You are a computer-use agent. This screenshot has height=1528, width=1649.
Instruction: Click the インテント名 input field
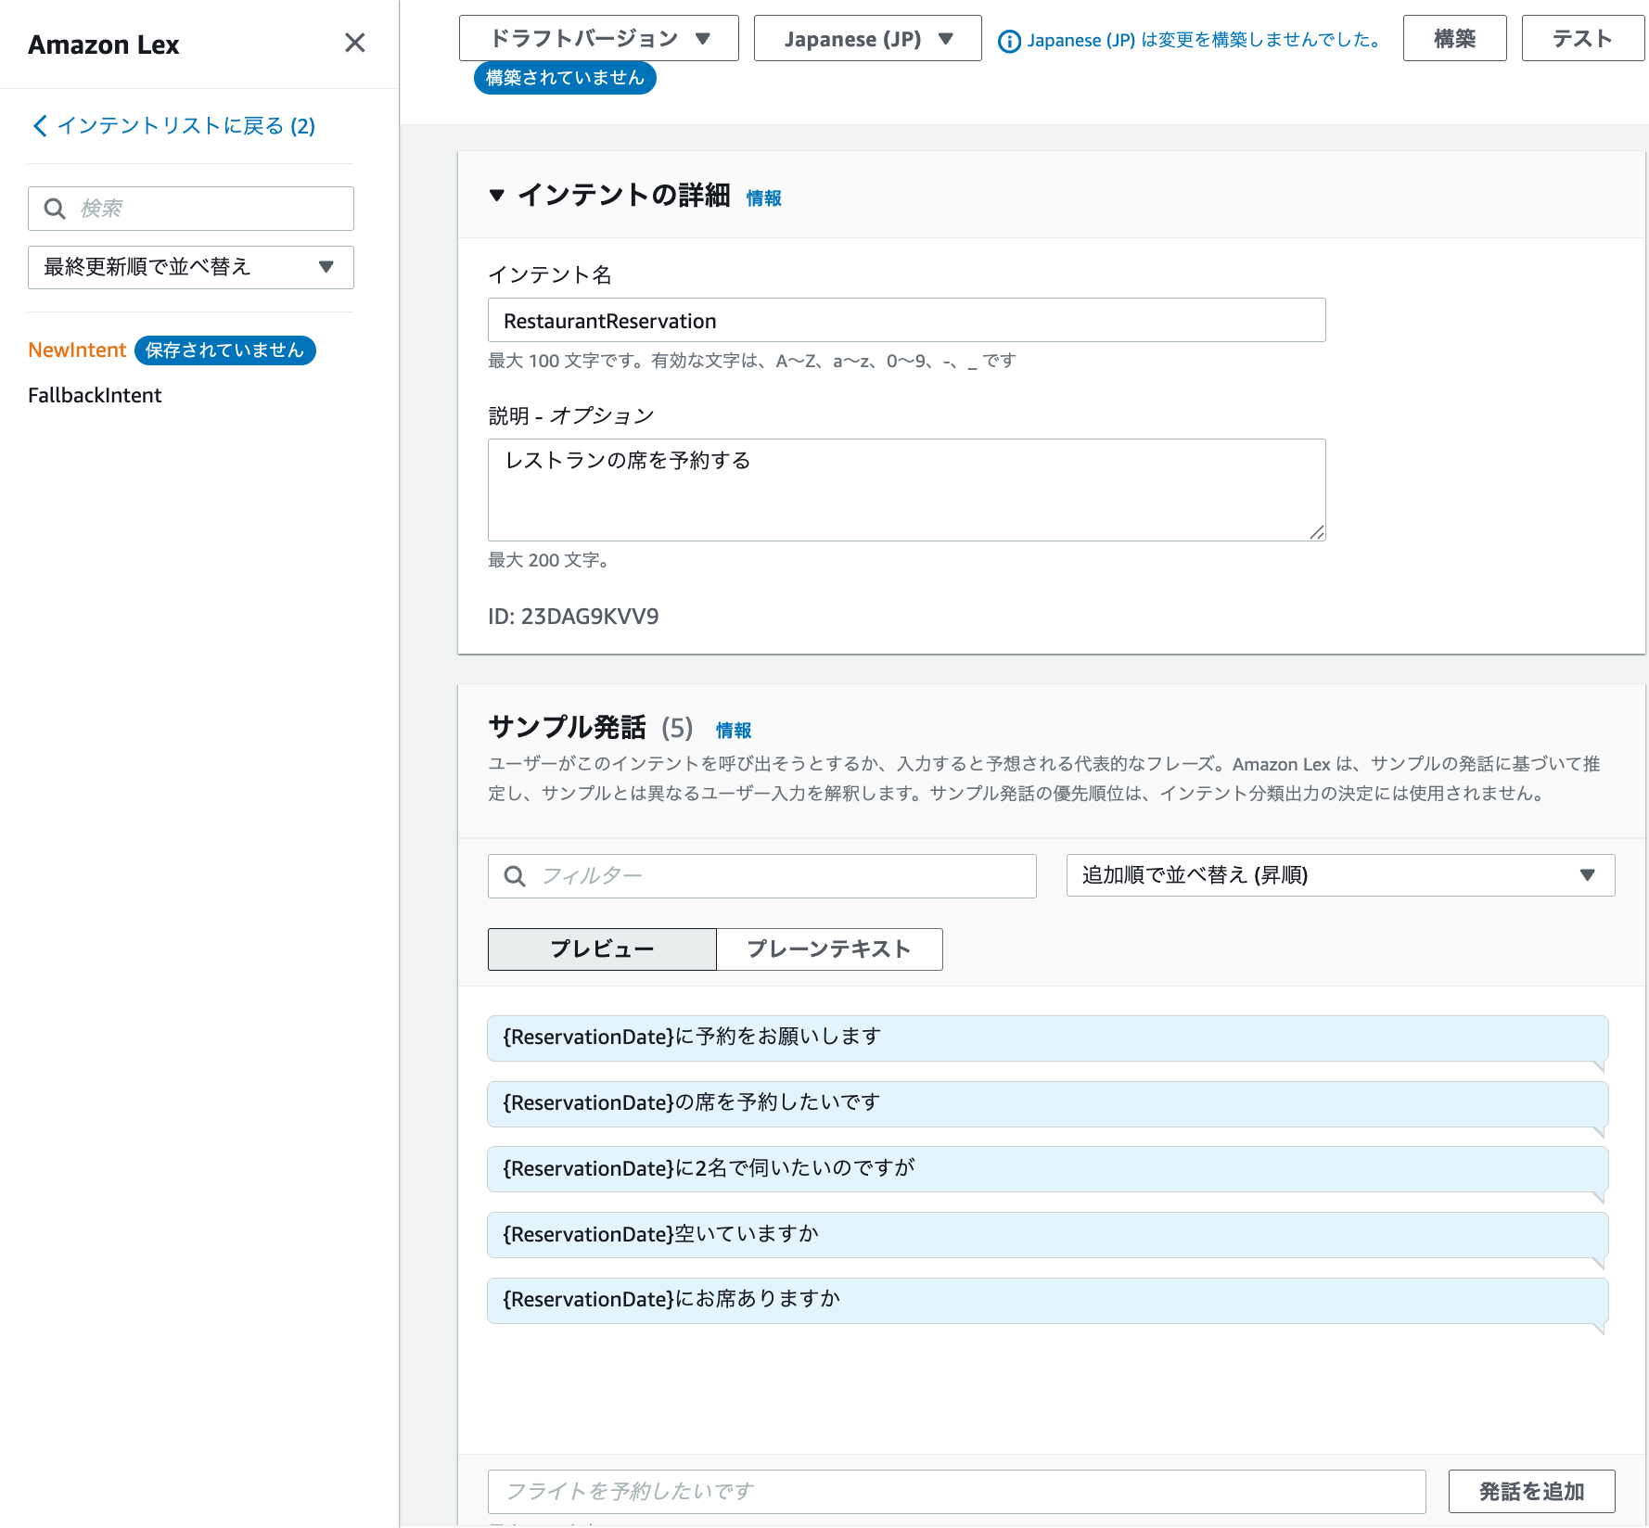907,321
